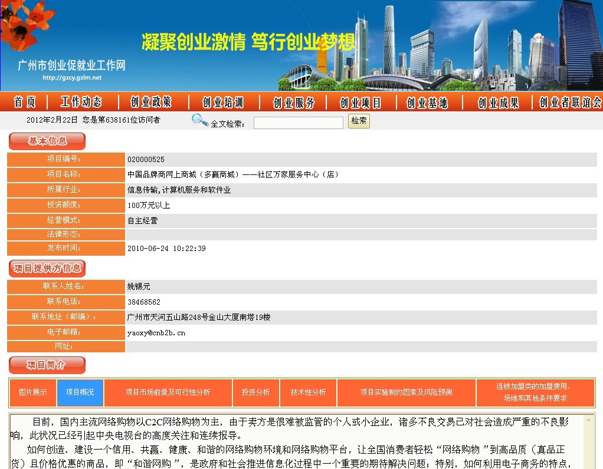Open 项目市场前景及可行性分析 tab

[168, 392]
